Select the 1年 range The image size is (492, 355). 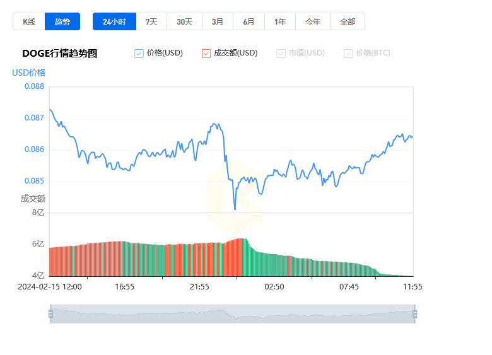click(280, 21)
